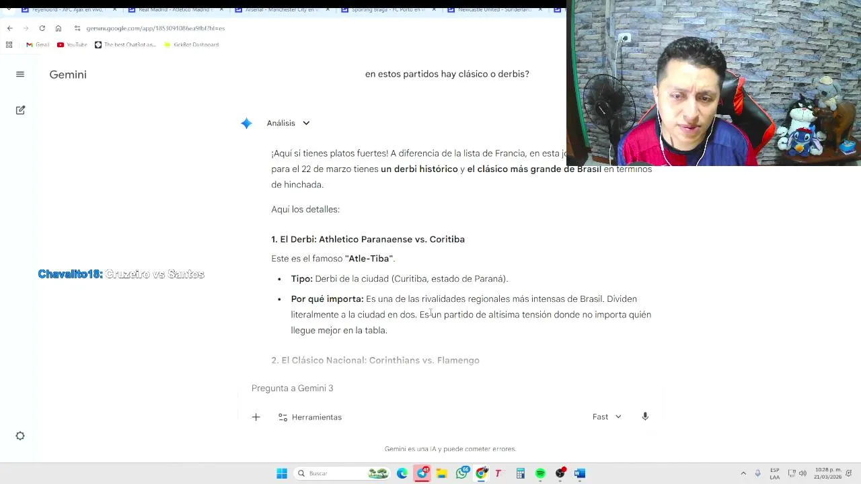Open File Explorer from the taskbar
This screenshot has width=861, height=484.
coord(442,473)
